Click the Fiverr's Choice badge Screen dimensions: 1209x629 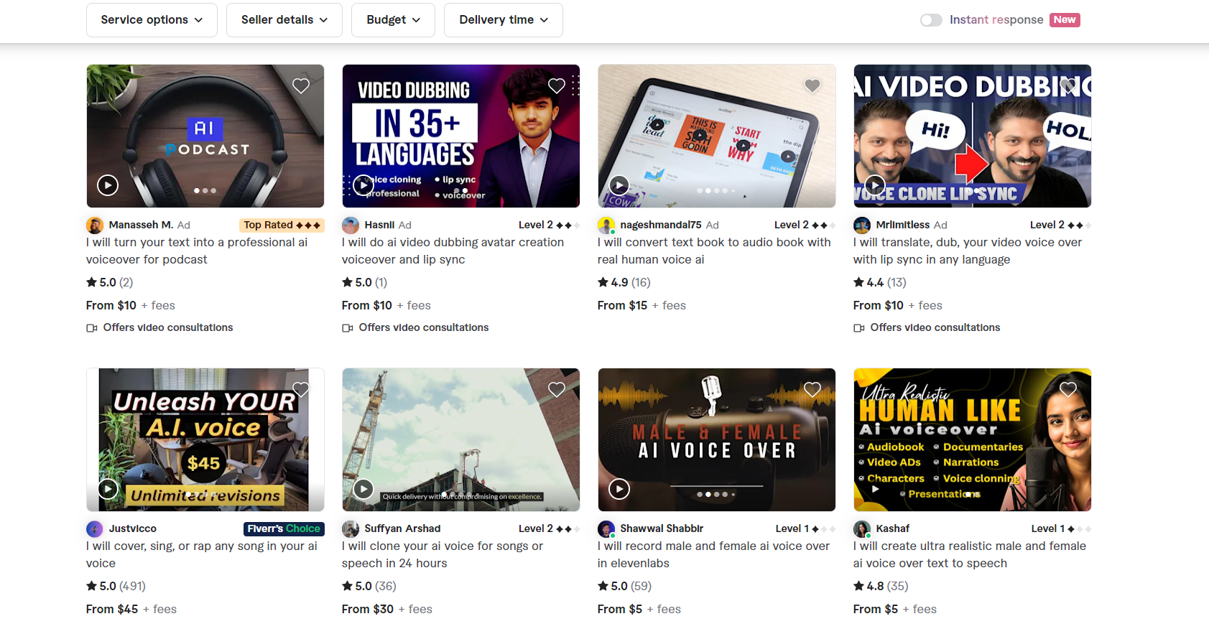point(284,528)
